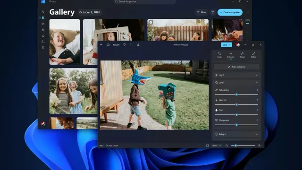Click the zoom in magnifier in status bar
Viewport: 302px width, 170px height.
click(260, 145)
